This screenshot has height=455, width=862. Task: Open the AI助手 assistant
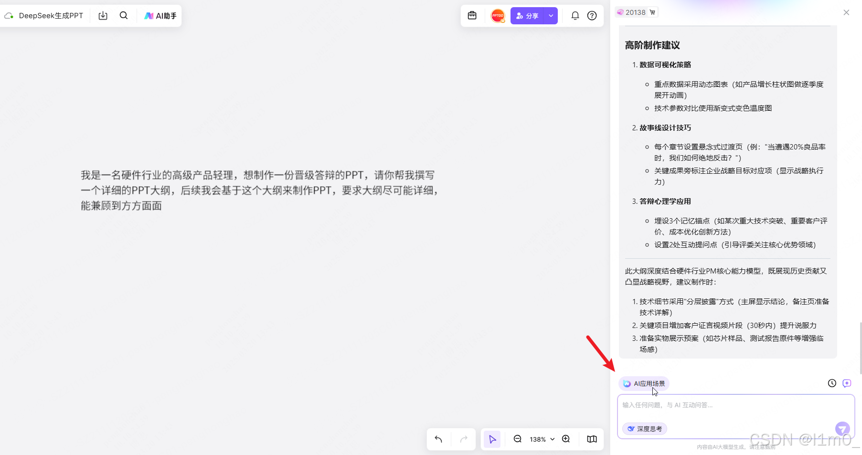[160, 16]
